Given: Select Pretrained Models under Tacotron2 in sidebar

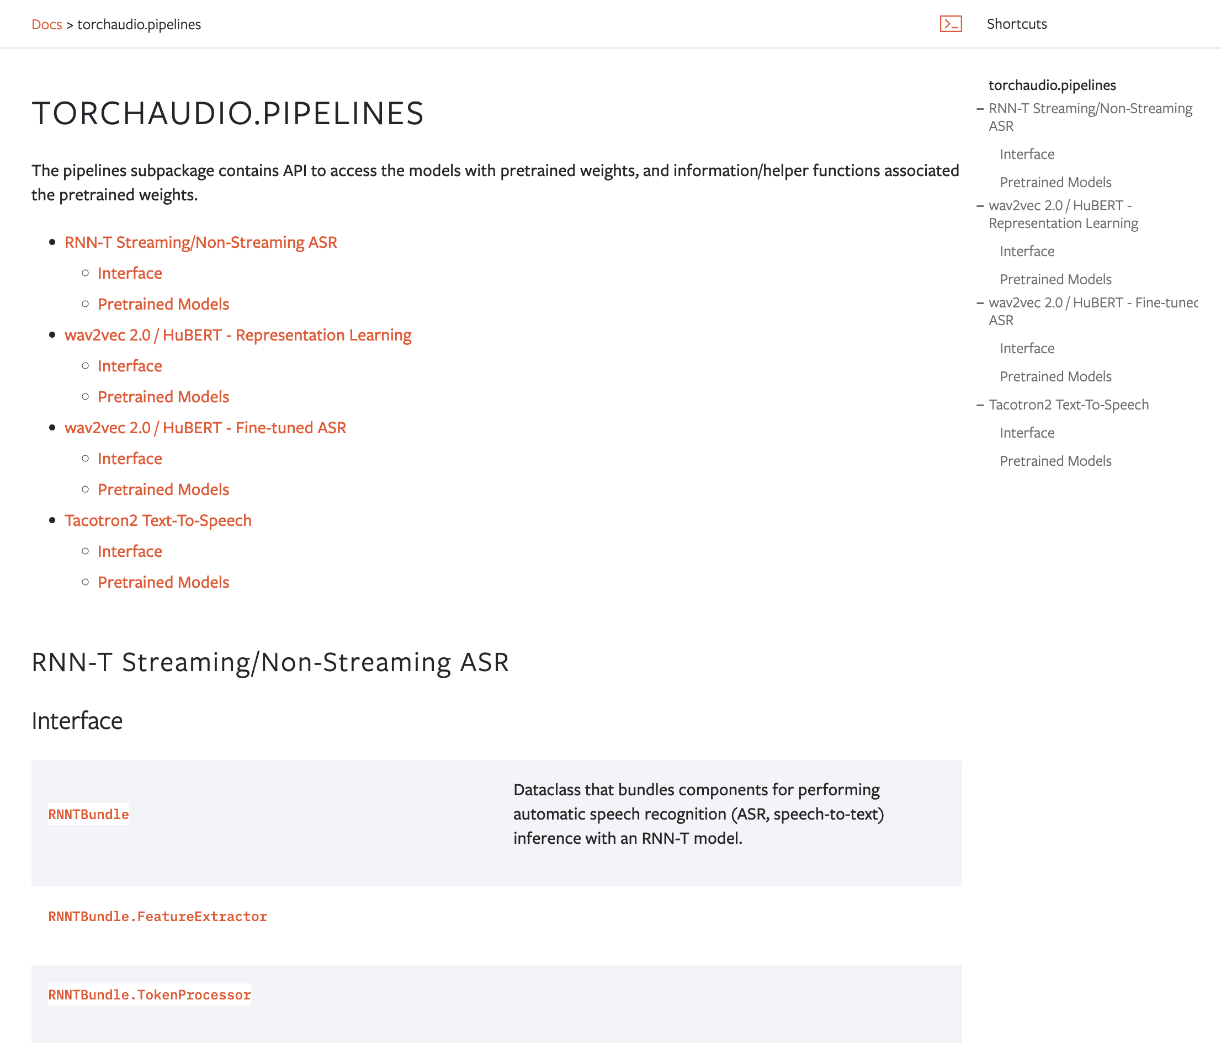Looking at the screenshot, I should pos(1055,461).
